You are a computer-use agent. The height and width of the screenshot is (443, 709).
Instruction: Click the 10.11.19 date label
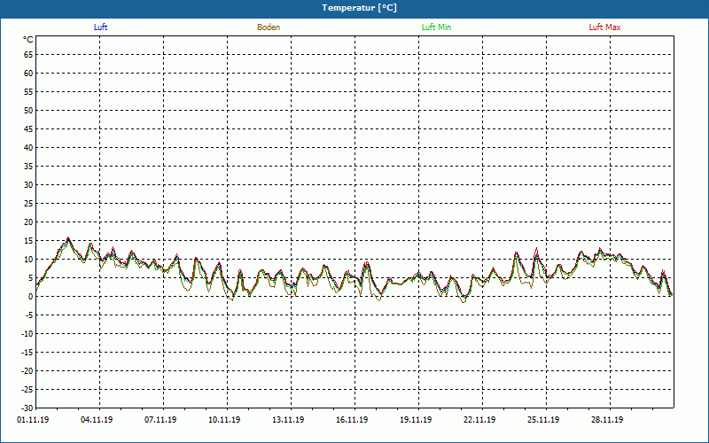[x=224, y=420]
